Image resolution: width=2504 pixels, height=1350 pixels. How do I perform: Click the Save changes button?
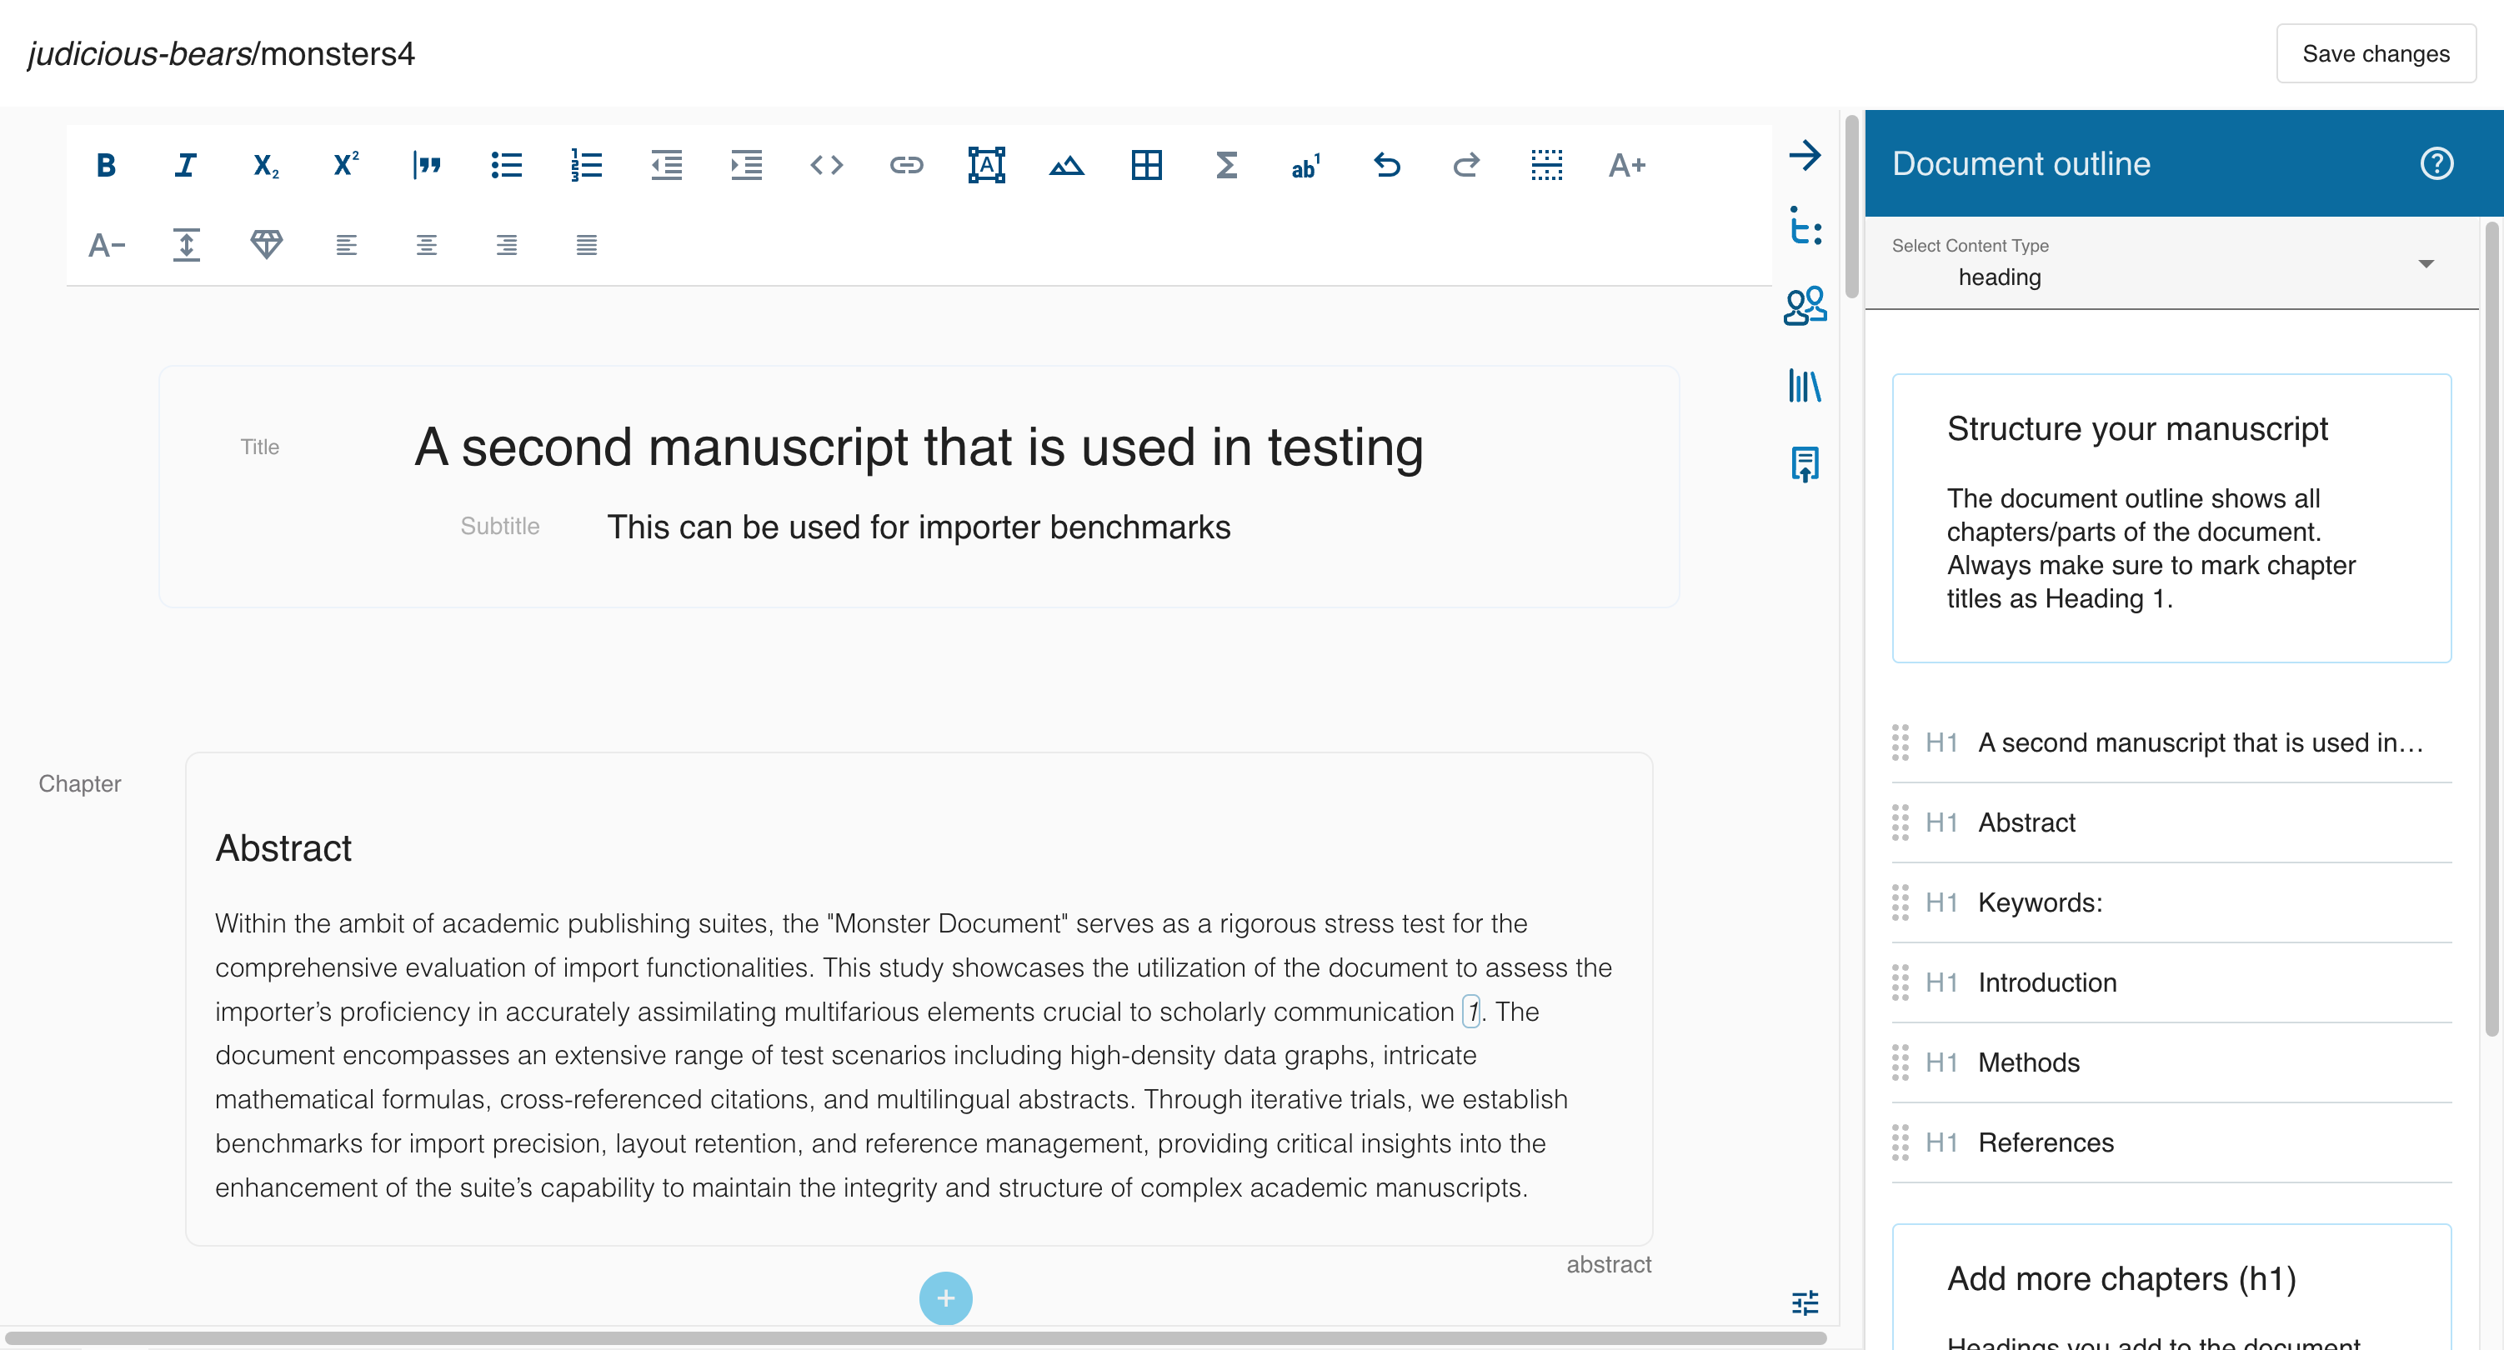pyautogui.click(x=2376, y=53)
